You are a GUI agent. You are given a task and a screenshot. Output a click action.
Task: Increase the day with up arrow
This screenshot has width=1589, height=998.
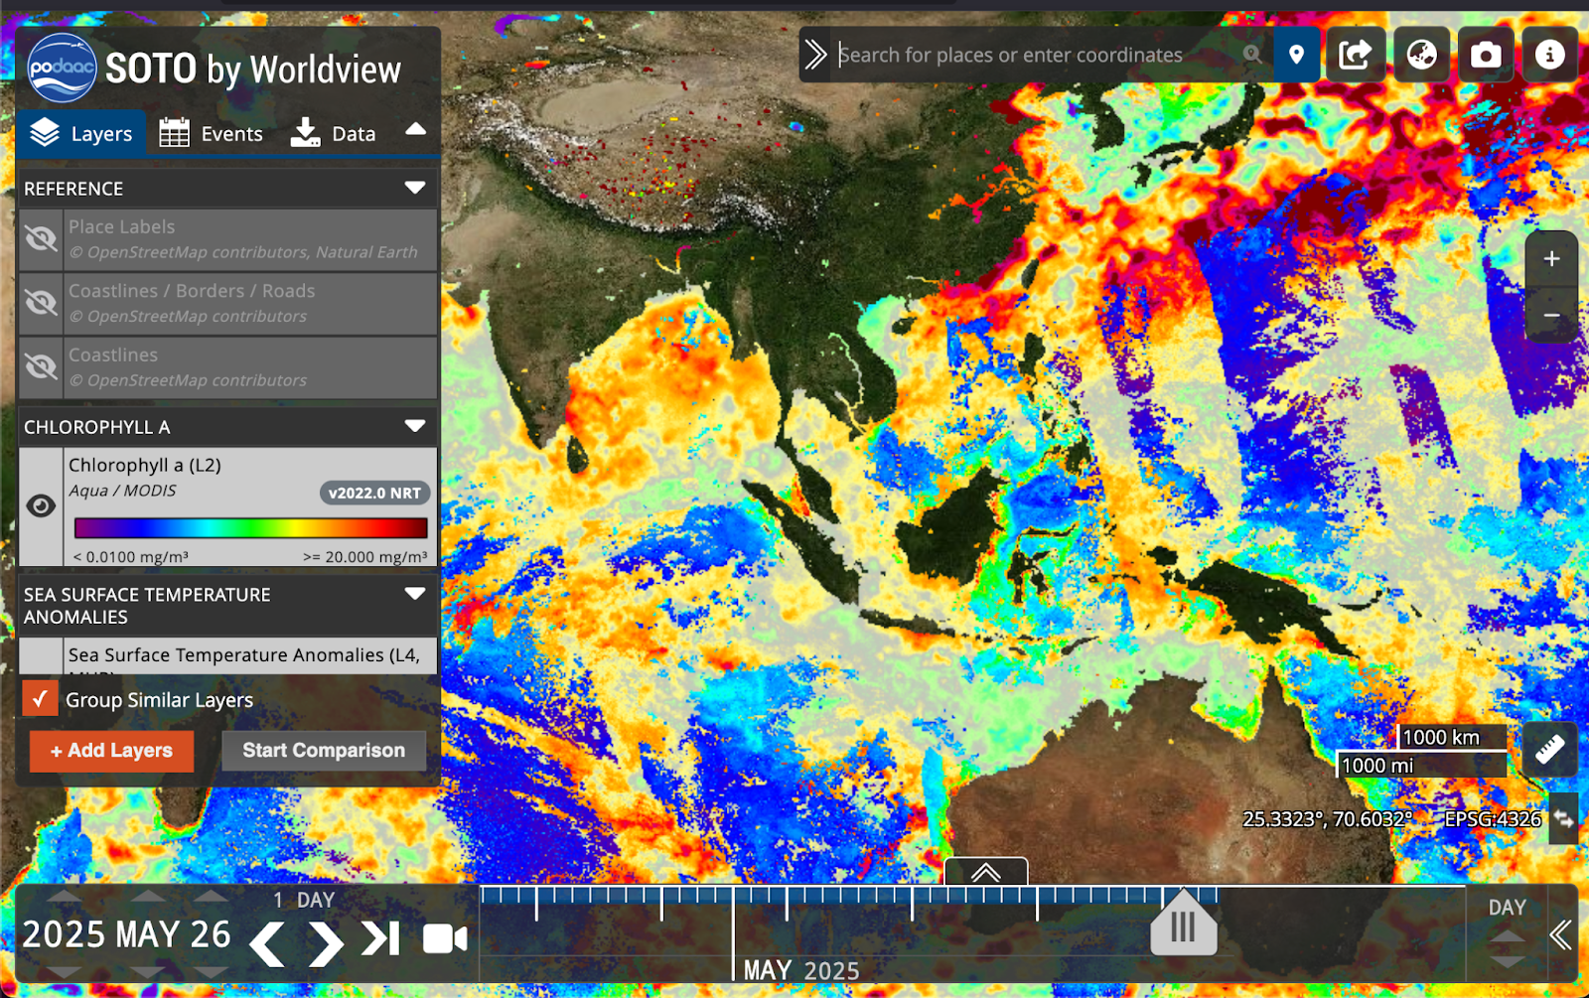click(x=211, y=896)
